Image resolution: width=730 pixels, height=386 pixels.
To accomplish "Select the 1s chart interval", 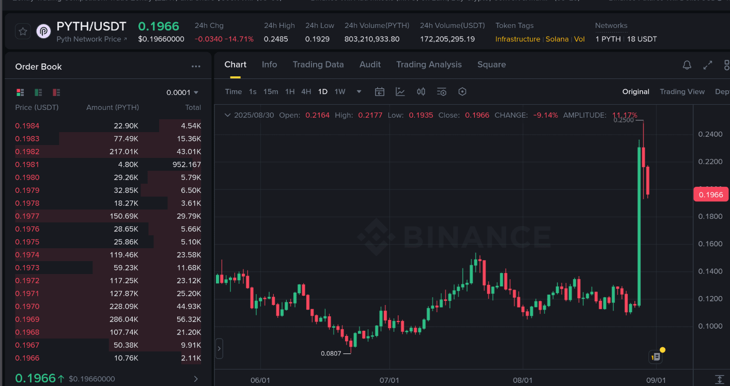I will [x=253, y=92].
